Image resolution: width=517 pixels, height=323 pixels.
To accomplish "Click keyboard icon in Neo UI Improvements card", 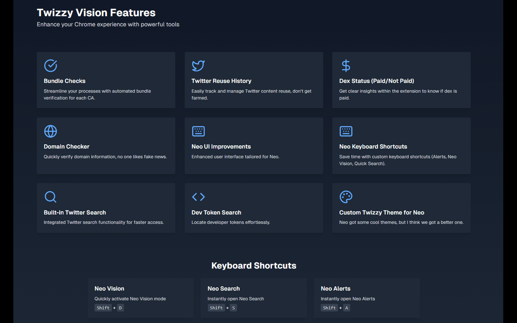I will tap(198, 131).
